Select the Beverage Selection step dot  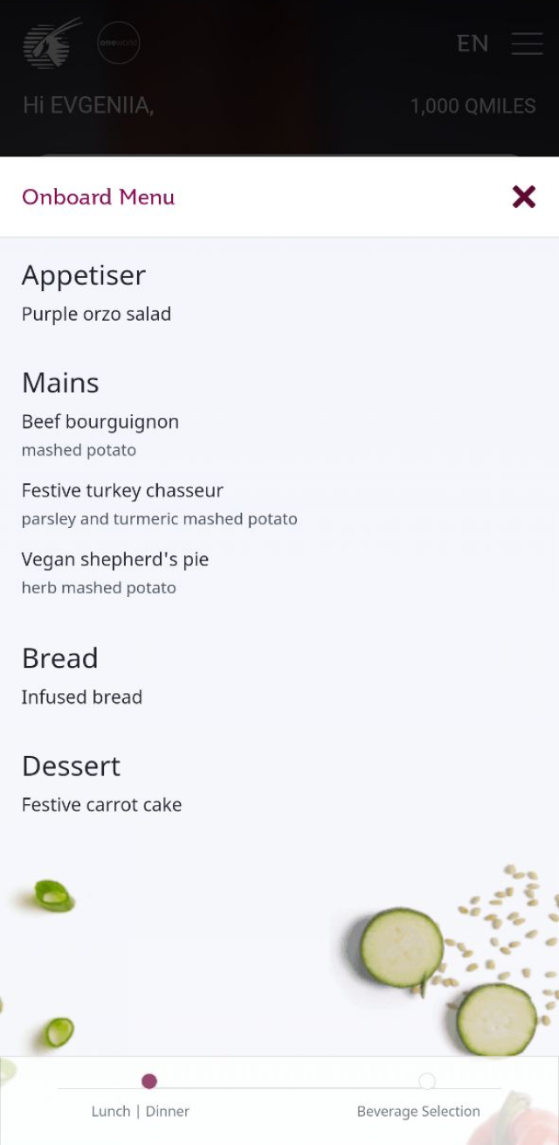click(427, 1081)
